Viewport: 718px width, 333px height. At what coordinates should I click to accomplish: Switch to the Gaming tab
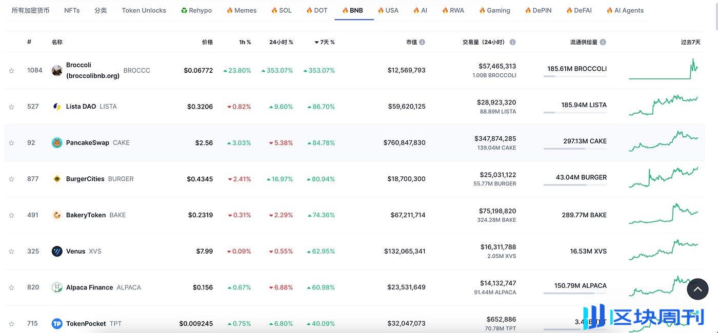494,10
